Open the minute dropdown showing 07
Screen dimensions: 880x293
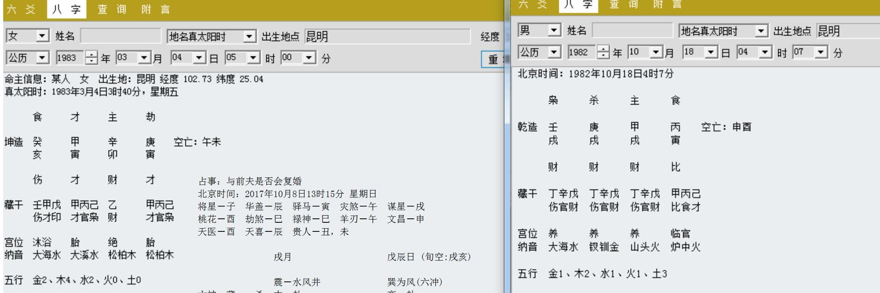(821, 53)
